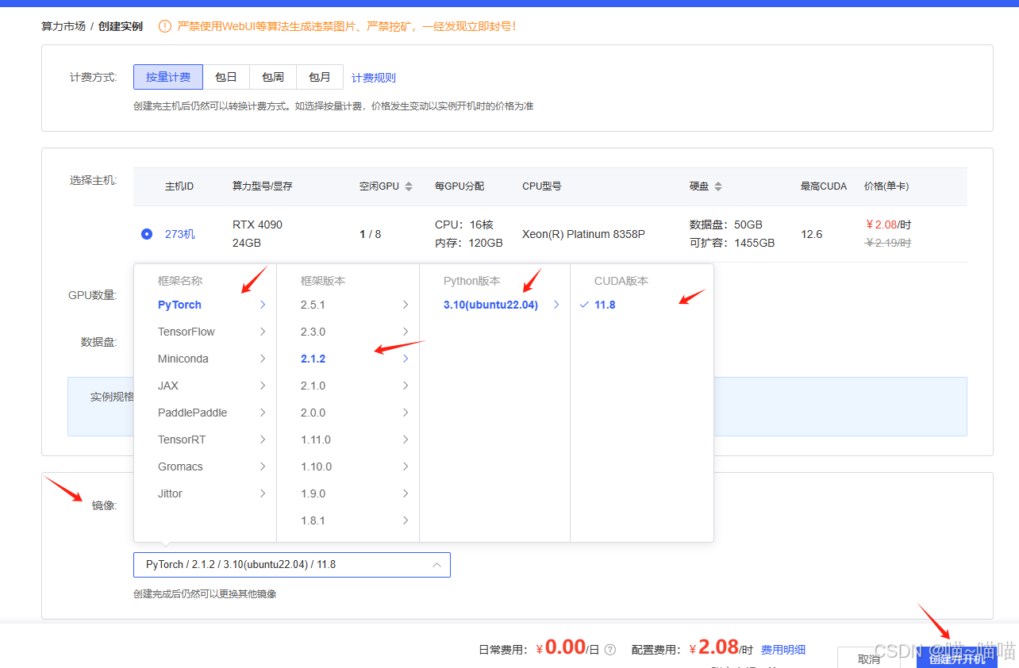Expand Jittor chevron arrow
The width and height of the screenshot is (1019, 668).
[263, 493]
